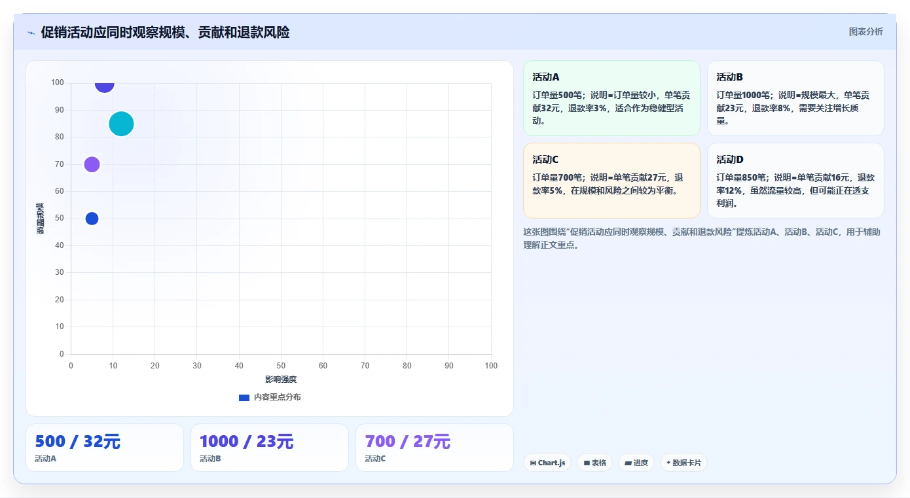Click the 内容重点分布 legend label
Screen dimensions: 910x498
coord(277,397)
